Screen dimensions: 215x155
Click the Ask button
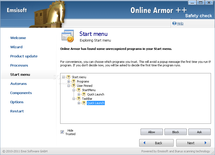199,132
